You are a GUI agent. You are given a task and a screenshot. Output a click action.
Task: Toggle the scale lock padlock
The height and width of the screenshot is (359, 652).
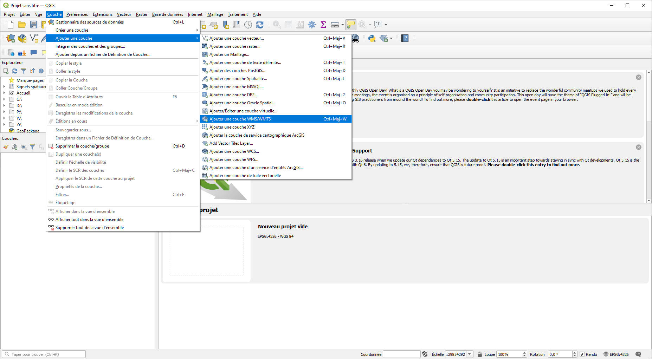click(480, 354)
